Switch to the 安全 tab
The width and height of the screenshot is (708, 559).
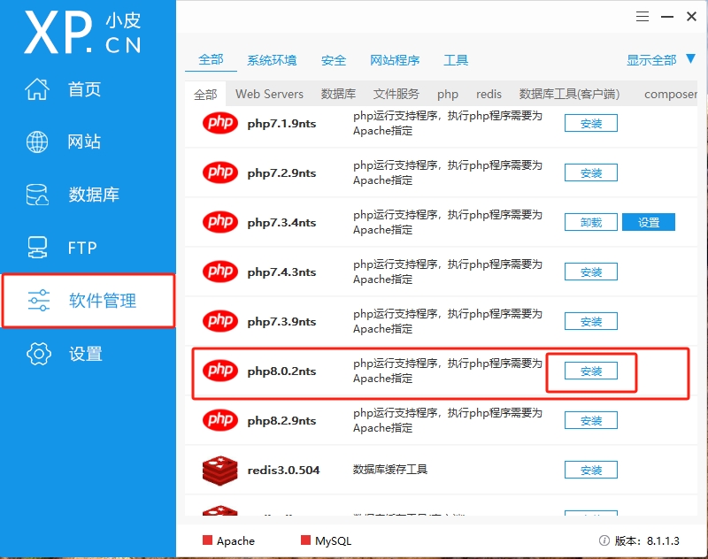[334, 60]
